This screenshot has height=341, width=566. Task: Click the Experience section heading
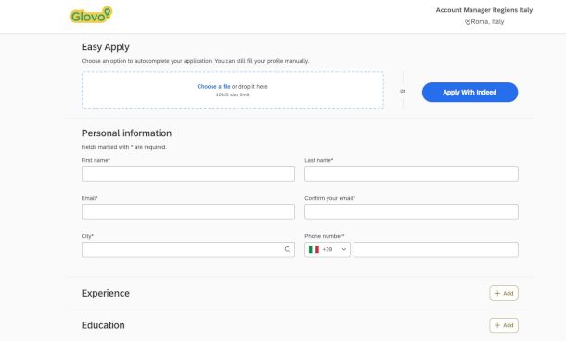[106, 293]
